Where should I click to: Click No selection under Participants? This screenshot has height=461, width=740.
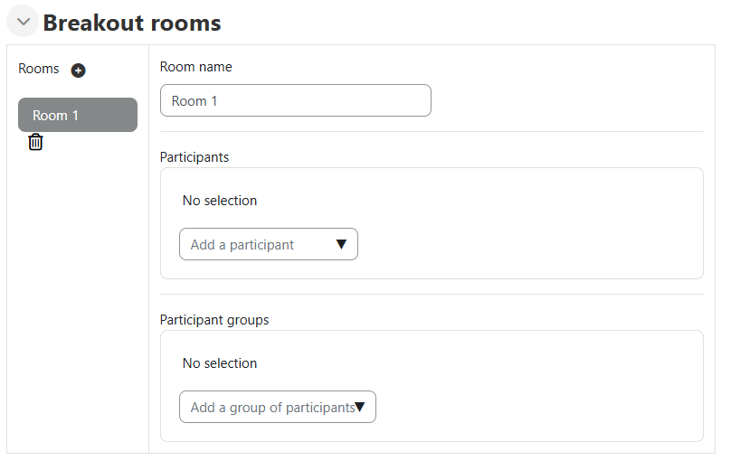[x=220, y=201]
